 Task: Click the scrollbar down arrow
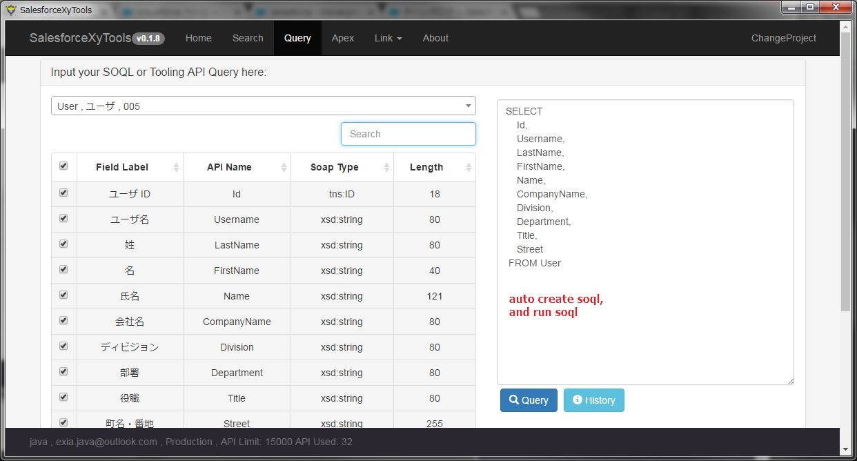846,450
